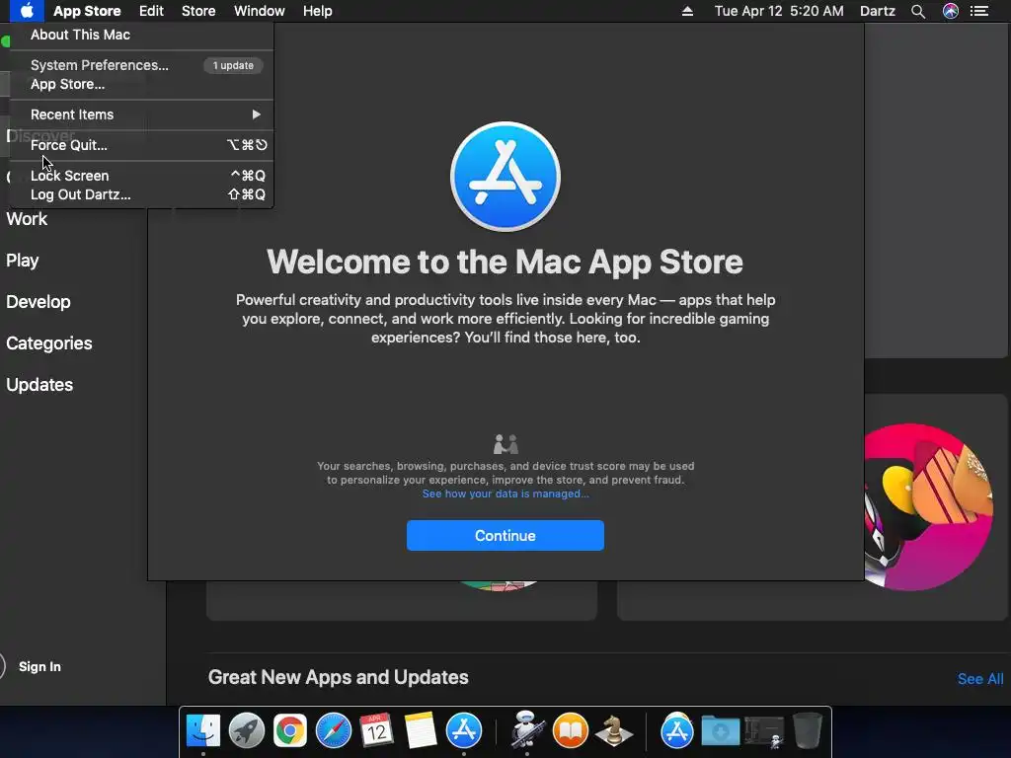Select About This Mac
The height and width of the screenshot is (758, 1011).
tap(142, 35)
